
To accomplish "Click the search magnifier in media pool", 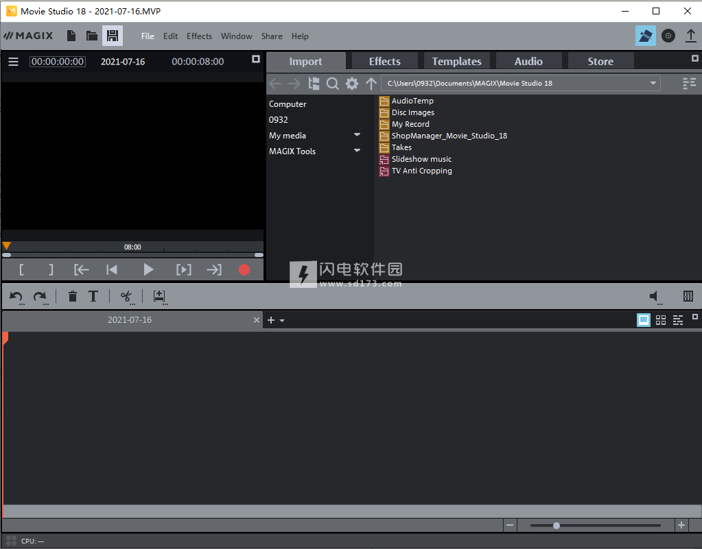I will point(333,84).
